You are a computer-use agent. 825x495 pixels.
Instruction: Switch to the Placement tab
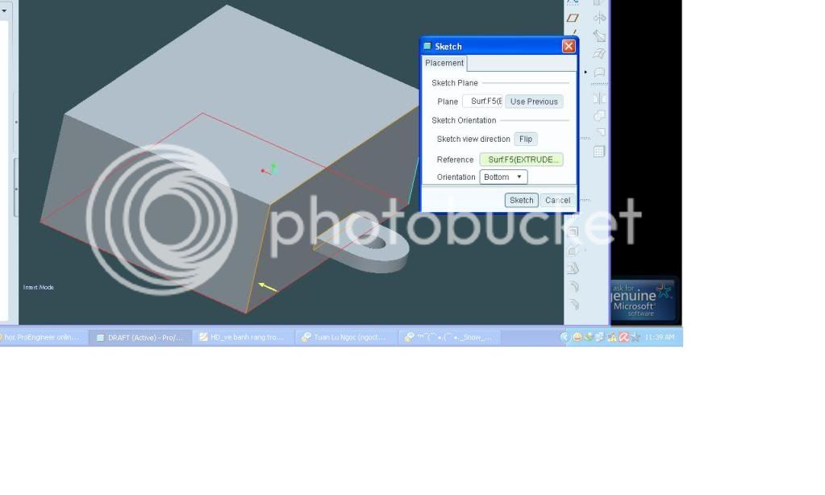point(444,63)
